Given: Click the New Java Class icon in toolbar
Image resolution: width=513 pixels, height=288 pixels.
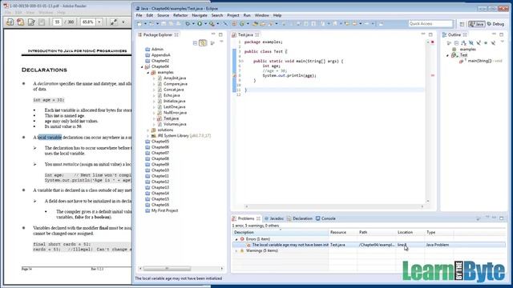Looking at the screenshot, I should [242, 23].
